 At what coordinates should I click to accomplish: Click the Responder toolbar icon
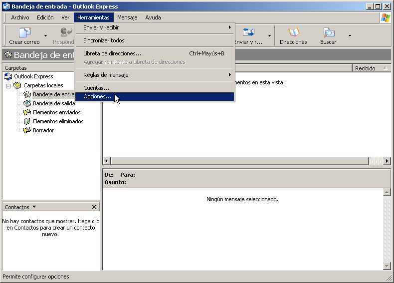pos(66,33)
